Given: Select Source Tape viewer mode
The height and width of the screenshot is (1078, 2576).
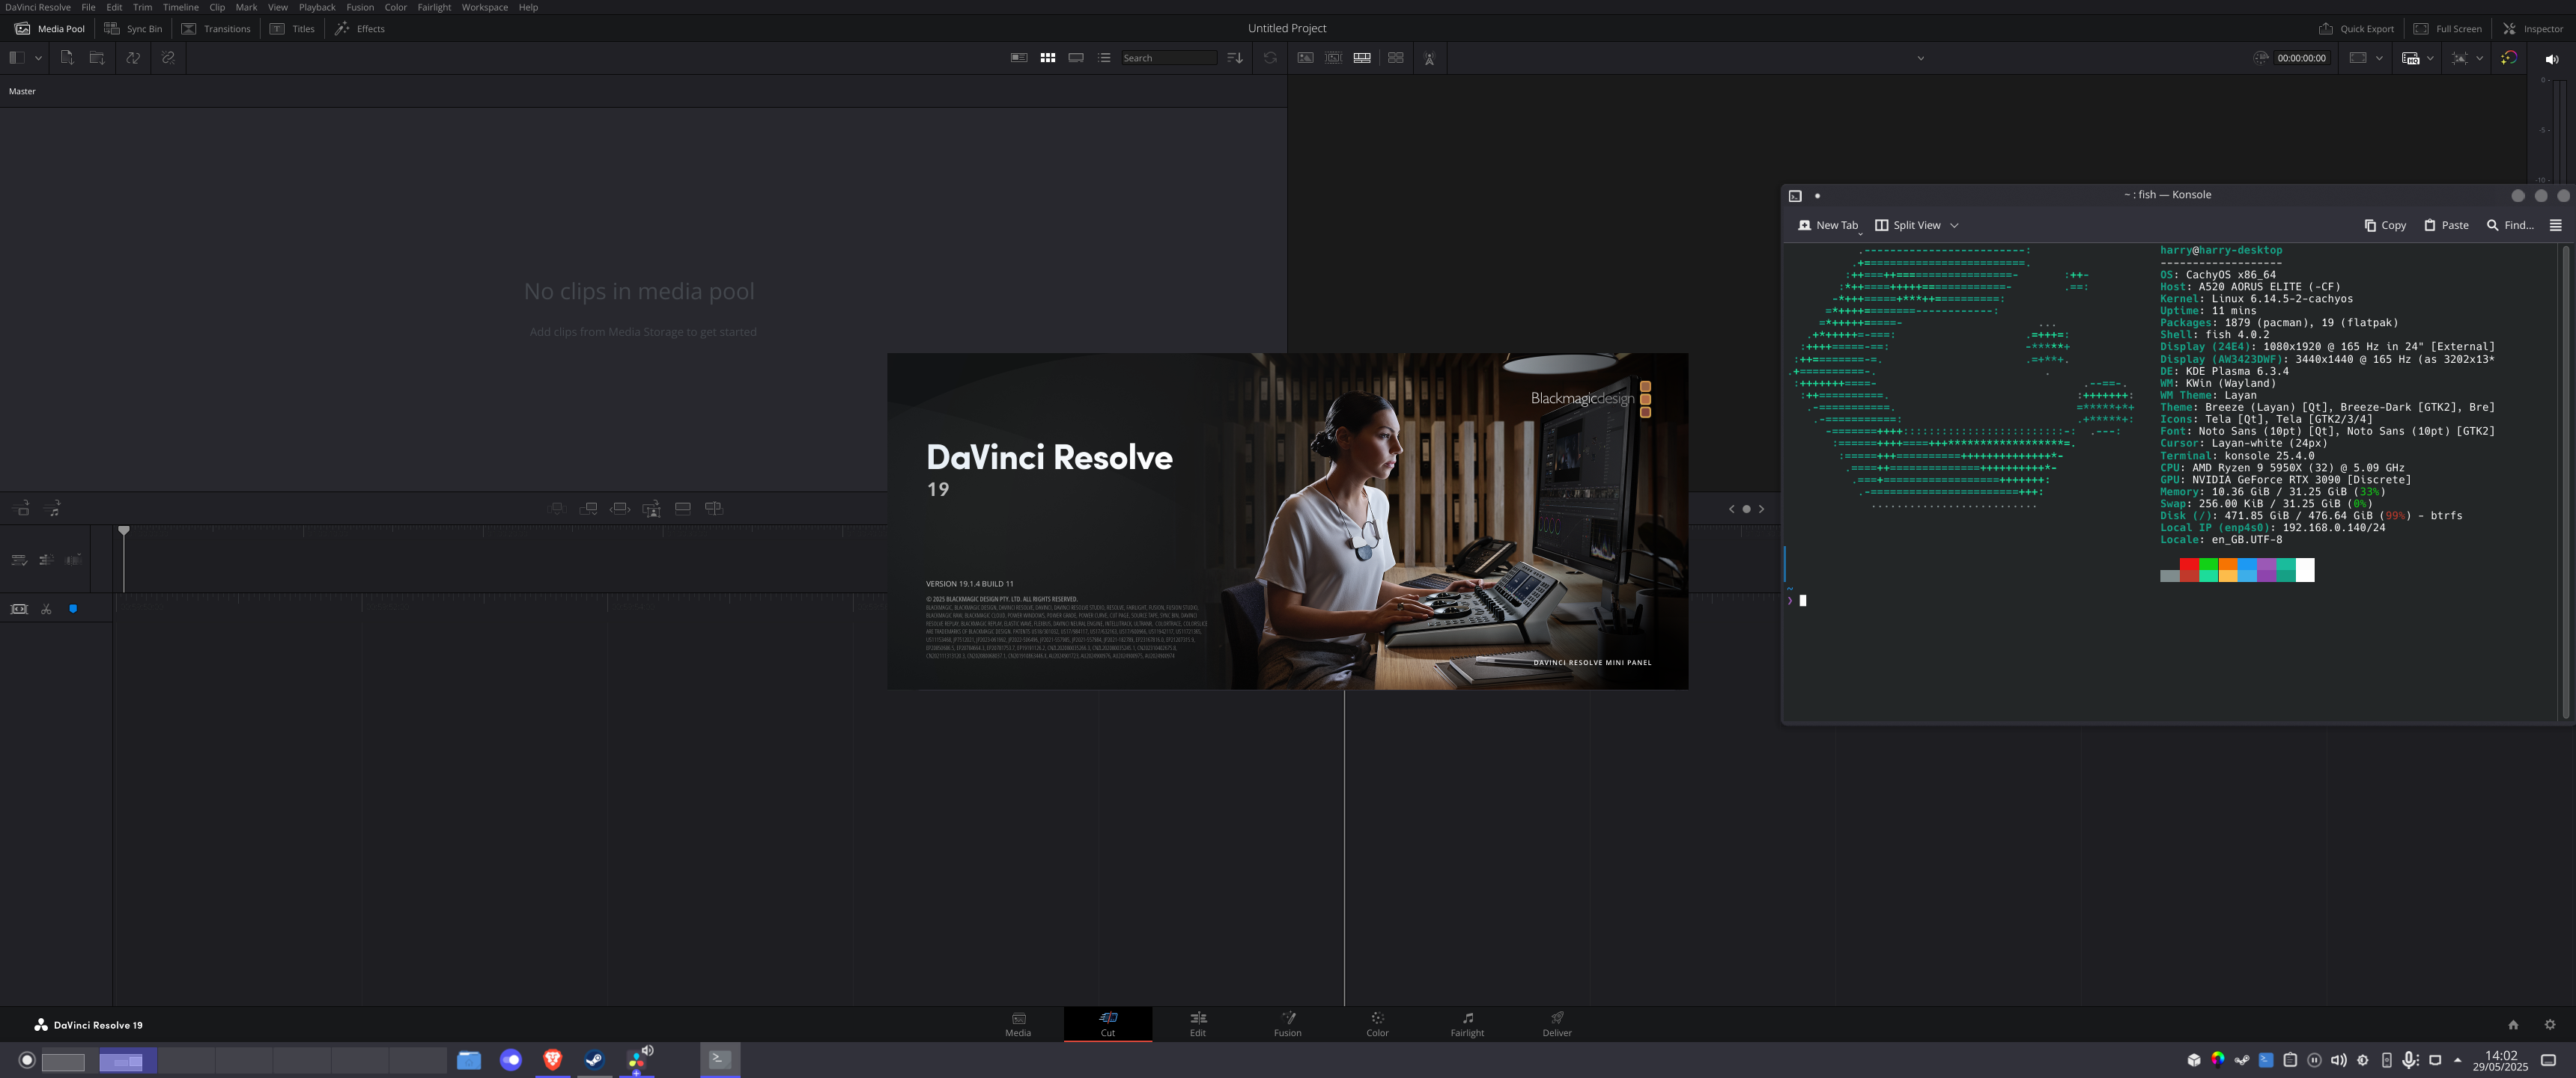Looking at the screenshot, I should tap(1333, 58).
